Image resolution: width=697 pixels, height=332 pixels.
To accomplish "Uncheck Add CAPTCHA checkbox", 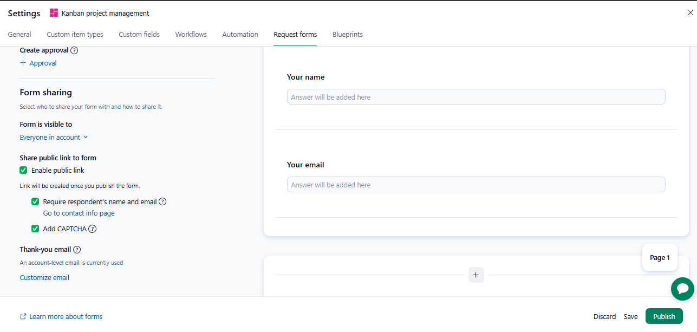I will tap(35, 229).
